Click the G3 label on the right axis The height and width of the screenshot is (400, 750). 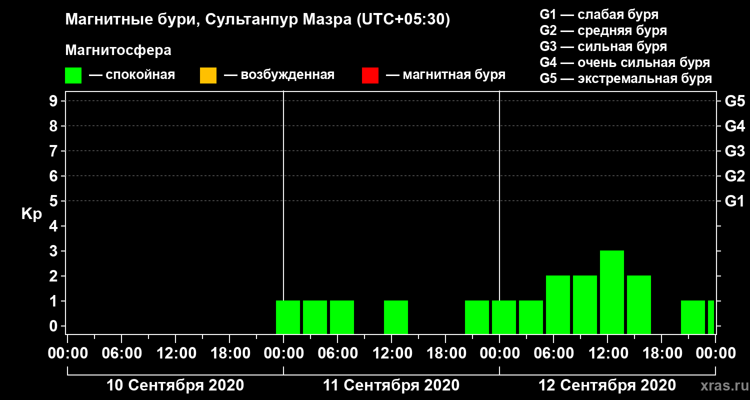click(x=734, y=151)
